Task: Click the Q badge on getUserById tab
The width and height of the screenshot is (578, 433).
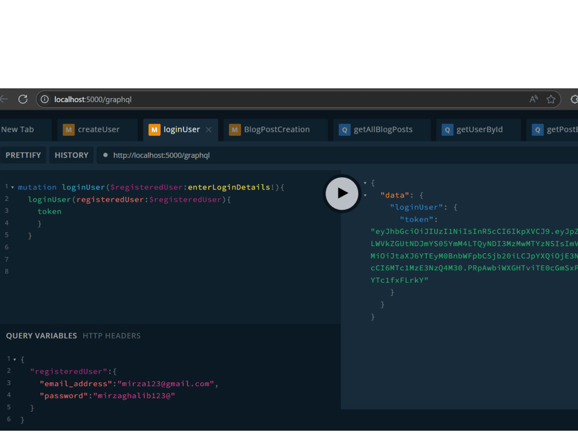Action: pos(447,129)
